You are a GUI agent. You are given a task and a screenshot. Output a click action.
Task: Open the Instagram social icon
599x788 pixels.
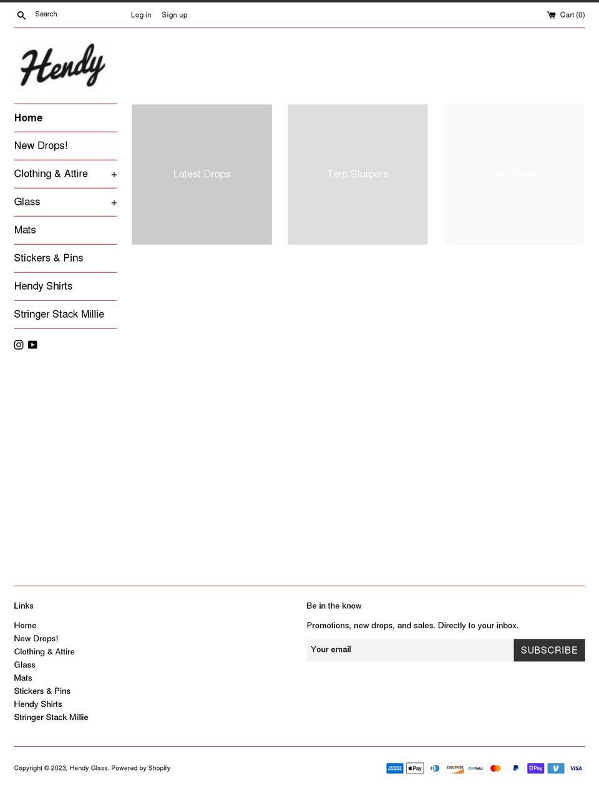pos(19,345)
